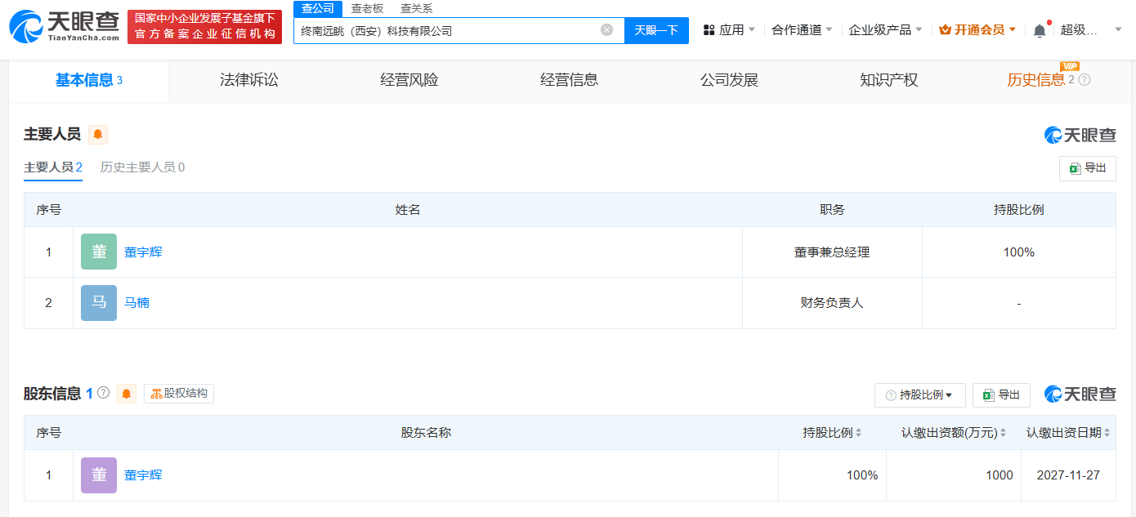Click the 天眼一下 search button
This screenshot has height=517, width=1136.
tap(656, 30)
